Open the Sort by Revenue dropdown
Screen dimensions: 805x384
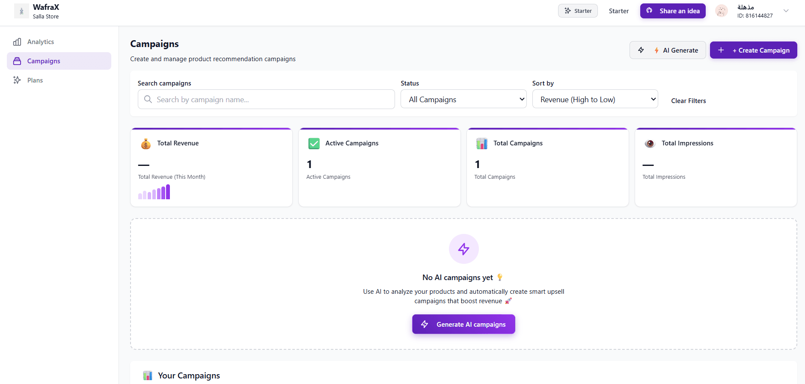coord(595,99)
